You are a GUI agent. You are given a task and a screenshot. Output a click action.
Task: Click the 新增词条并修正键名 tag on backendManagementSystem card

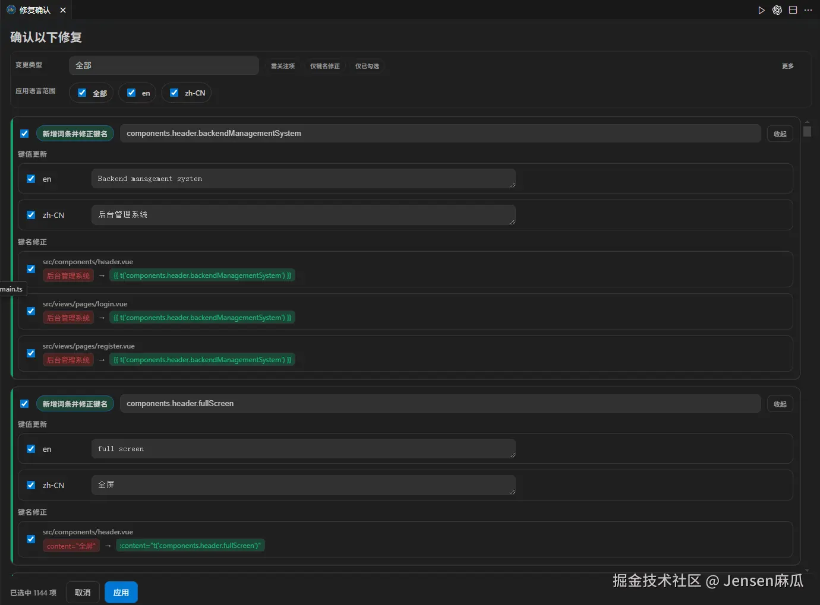click(x=75, y=134)
